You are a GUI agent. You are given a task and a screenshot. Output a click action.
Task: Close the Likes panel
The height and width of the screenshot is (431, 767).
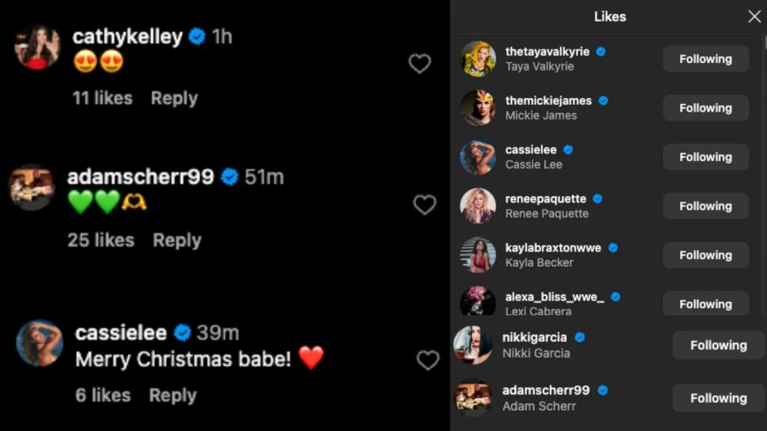click(x=754, y=16)
